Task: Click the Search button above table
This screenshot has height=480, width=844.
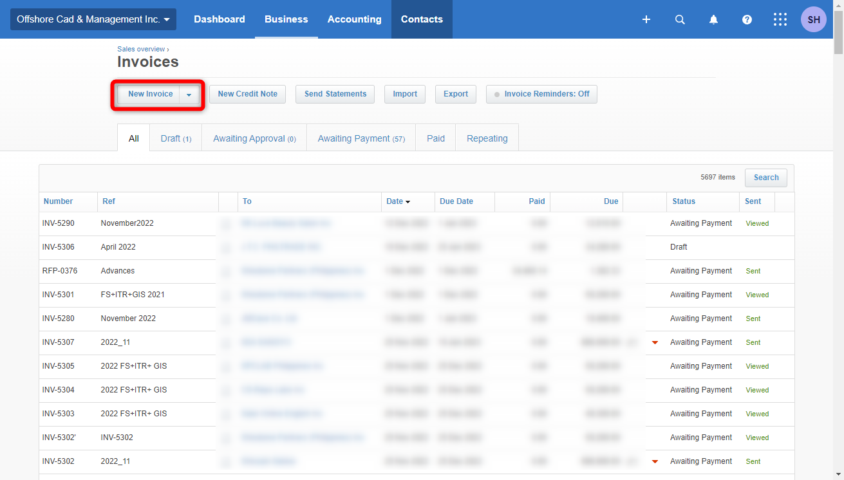Action: point(766,178)
